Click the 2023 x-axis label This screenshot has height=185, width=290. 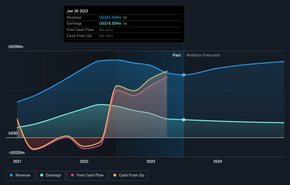[x=151, y=162]
